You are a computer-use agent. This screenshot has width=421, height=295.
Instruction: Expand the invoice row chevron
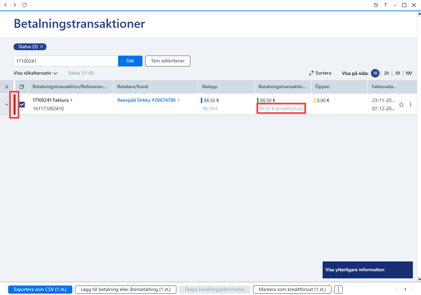pos(6,104)
